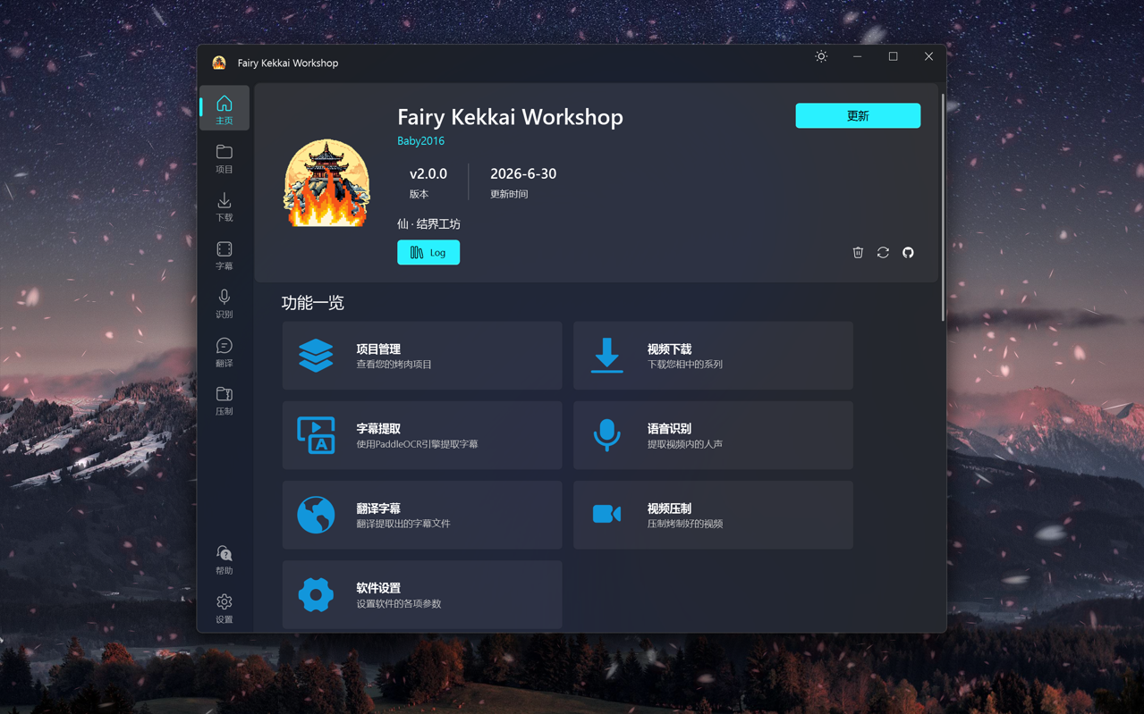Open the 设置 settings sidebar item

pyautogui.click(x=225, y=609)
